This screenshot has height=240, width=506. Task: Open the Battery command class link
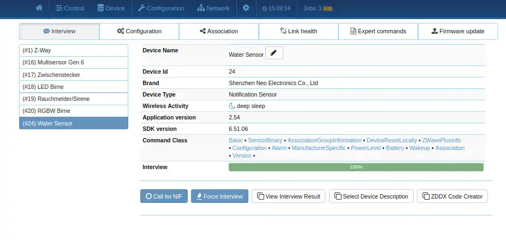click(x=395, y=148)
